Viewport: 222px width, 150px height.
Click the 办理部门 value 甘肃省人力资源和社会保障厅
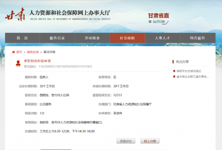pos(132,104)
